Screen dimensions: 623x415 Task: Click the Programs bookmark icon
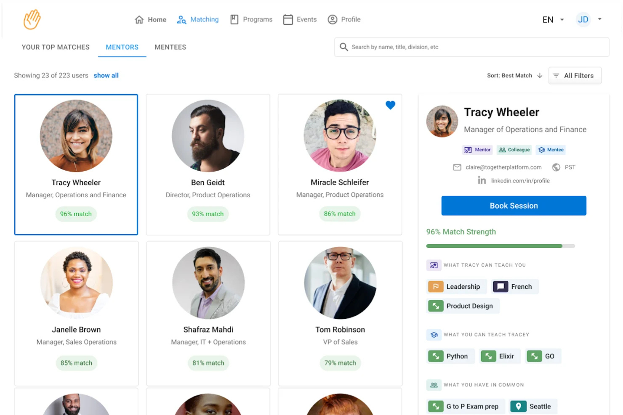point(234,20)
